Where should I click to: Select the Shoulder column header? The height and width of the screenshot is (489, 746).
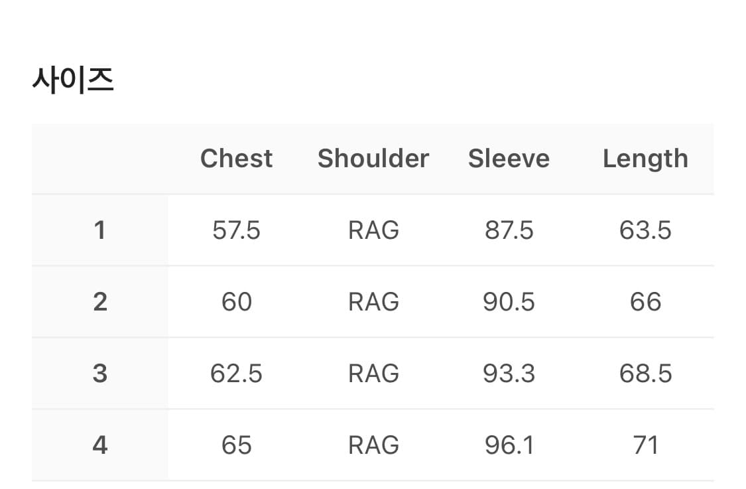pyautogui.click(x=373, y=159)
